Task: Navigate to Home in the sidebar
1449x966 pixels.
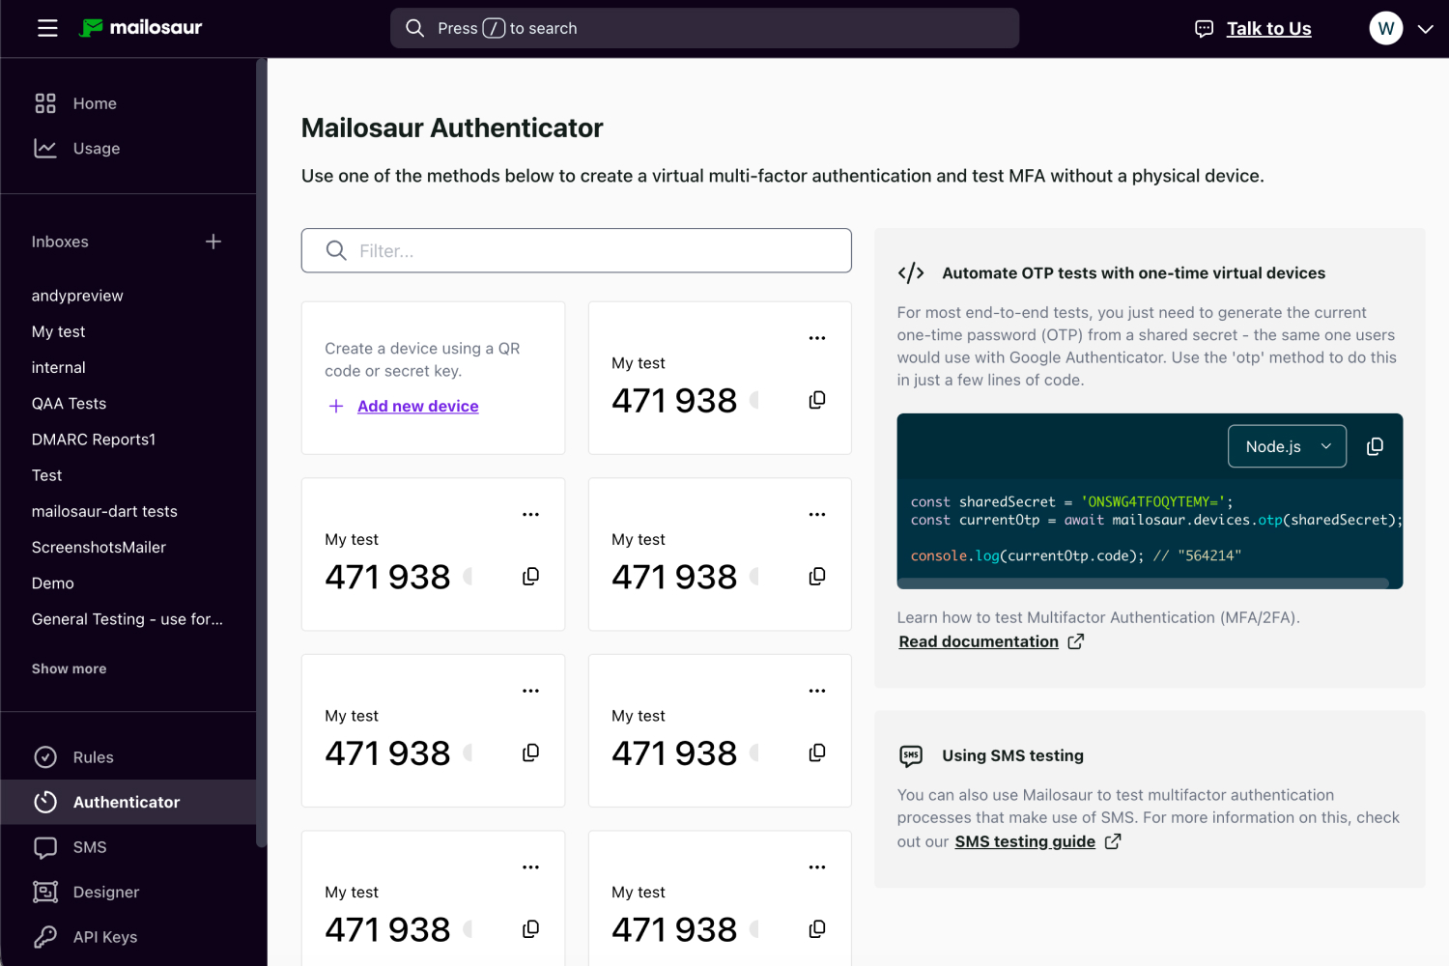Action: click(94, 103)
